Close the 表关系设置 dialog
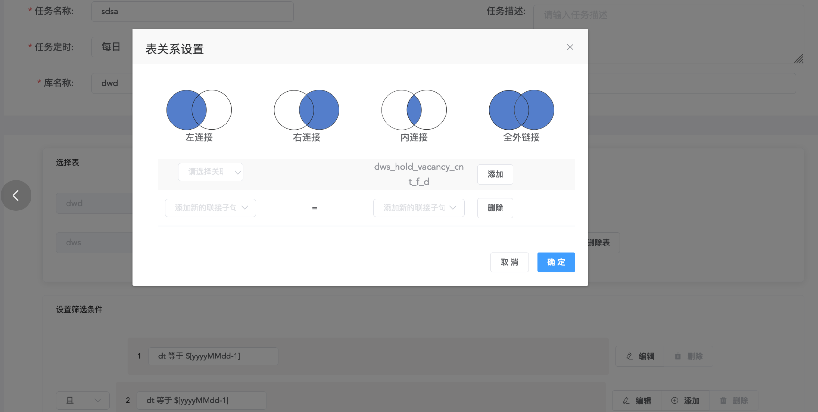This screenshot has width=818, height=412. click(x=570, y=47)
